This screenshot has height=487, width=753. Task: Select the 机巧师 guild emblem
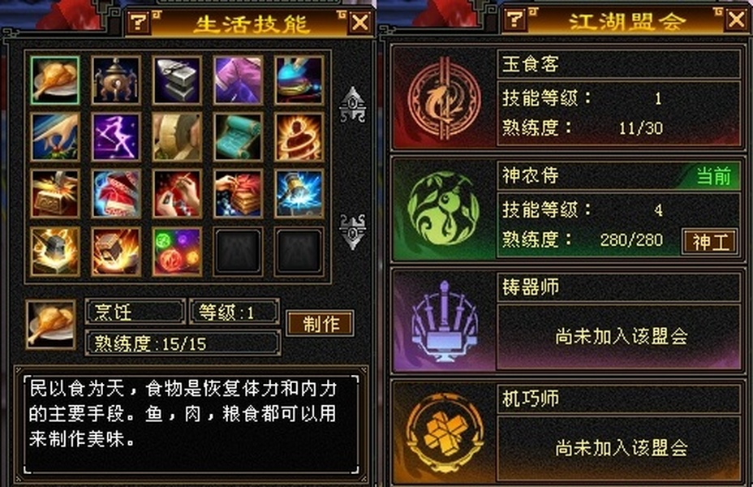(x=444, y=433)
